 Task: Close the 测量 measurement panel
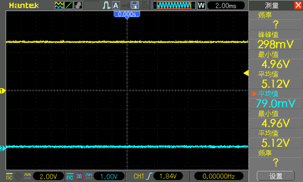(x=298, y=5)
